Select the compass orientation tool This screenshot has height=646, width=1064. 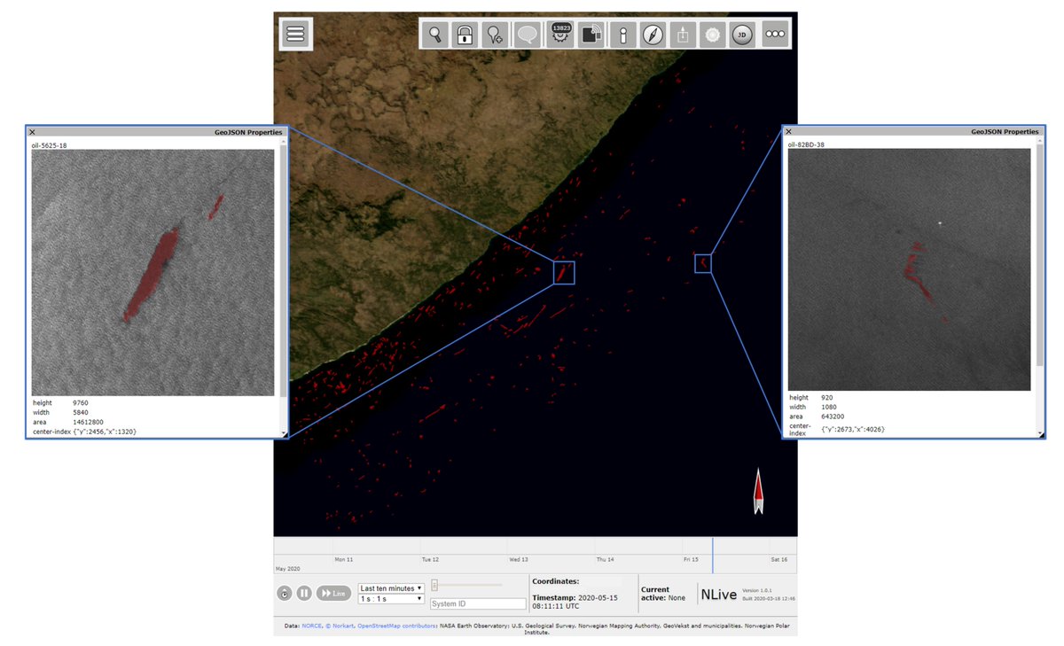tap(653, 34)
